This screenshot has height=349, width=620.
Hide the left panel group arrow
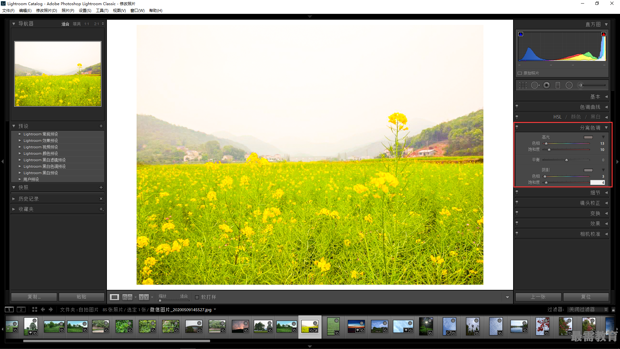click(3, 161)
